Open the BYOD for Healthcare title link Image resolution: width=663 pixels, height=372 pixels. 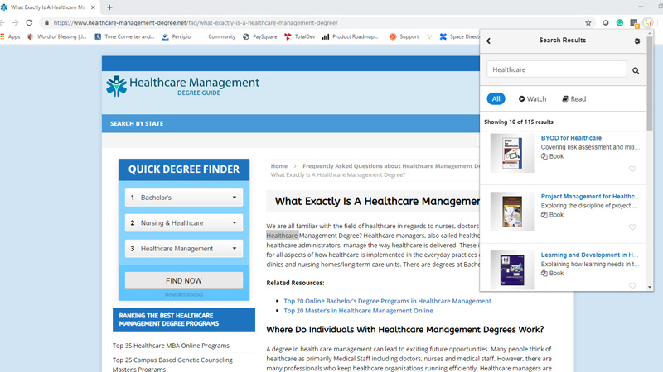click(x=571, y=138)
